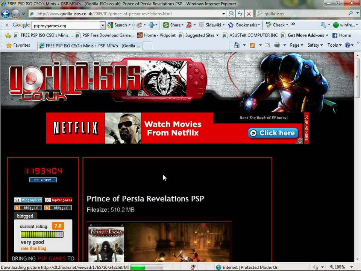The width and height of the screenshot is (361, 271).
Task: Open the Page menu
Action: click(296, 45)
